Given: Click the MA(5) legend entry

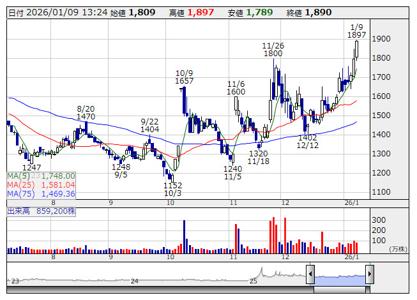Looking at the screenshot, I should pyautogui.click(x=41, y=176).
